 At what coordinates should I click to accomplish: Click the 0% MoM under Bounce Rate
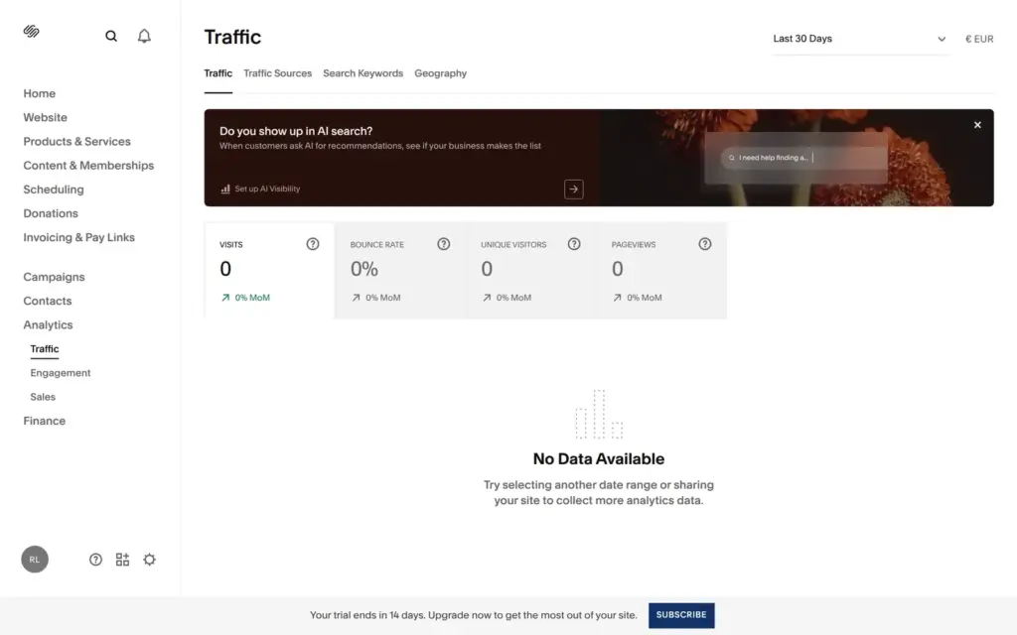pyautogui.click(x=382, y=298)
